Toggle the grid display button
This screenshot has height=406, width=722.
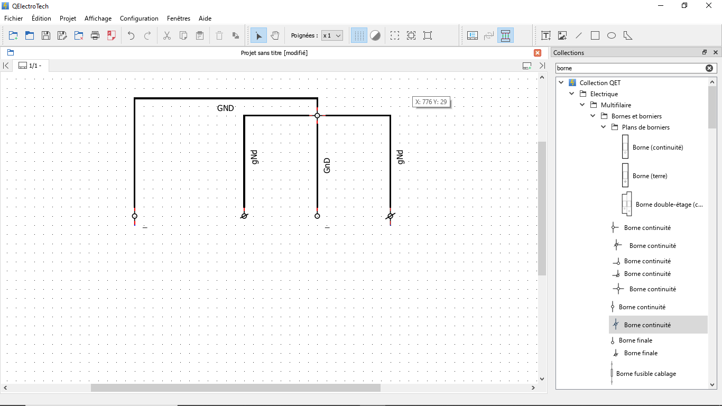tap(359, 35)
